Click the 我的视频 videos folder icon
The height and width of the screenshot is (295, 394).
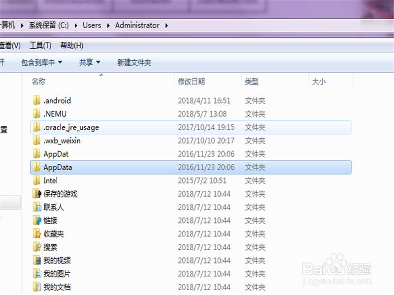point(36,260)
